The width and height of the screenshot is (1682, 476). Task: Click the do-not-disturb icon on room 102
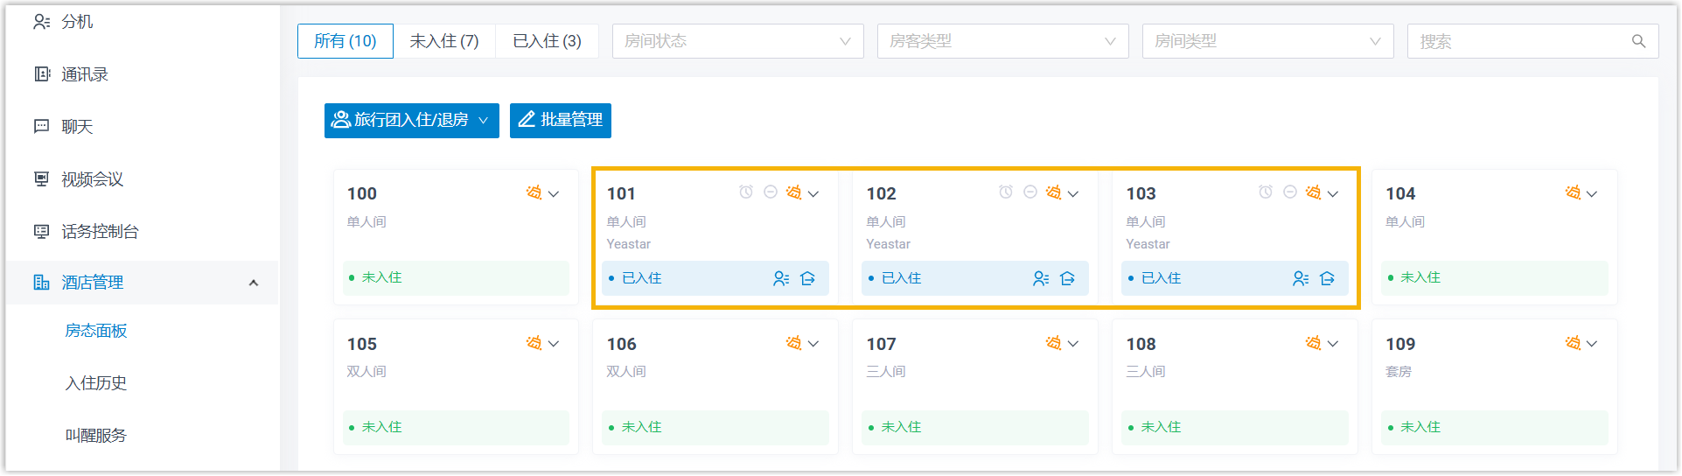click(x=1029, y=192)
